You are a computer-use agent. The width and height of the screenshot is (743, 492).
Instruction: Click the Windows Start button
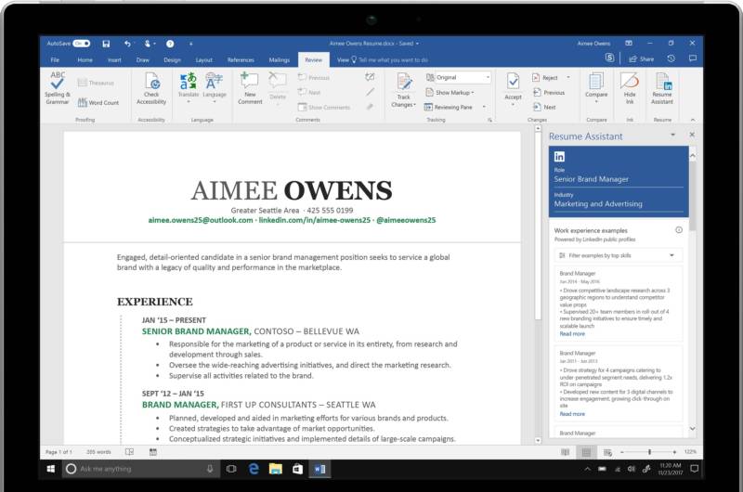51,469
